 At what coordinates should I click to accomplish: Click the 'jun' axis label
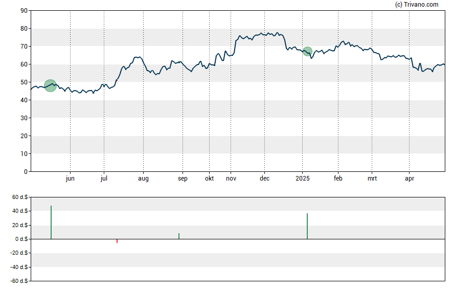[70, 179]
